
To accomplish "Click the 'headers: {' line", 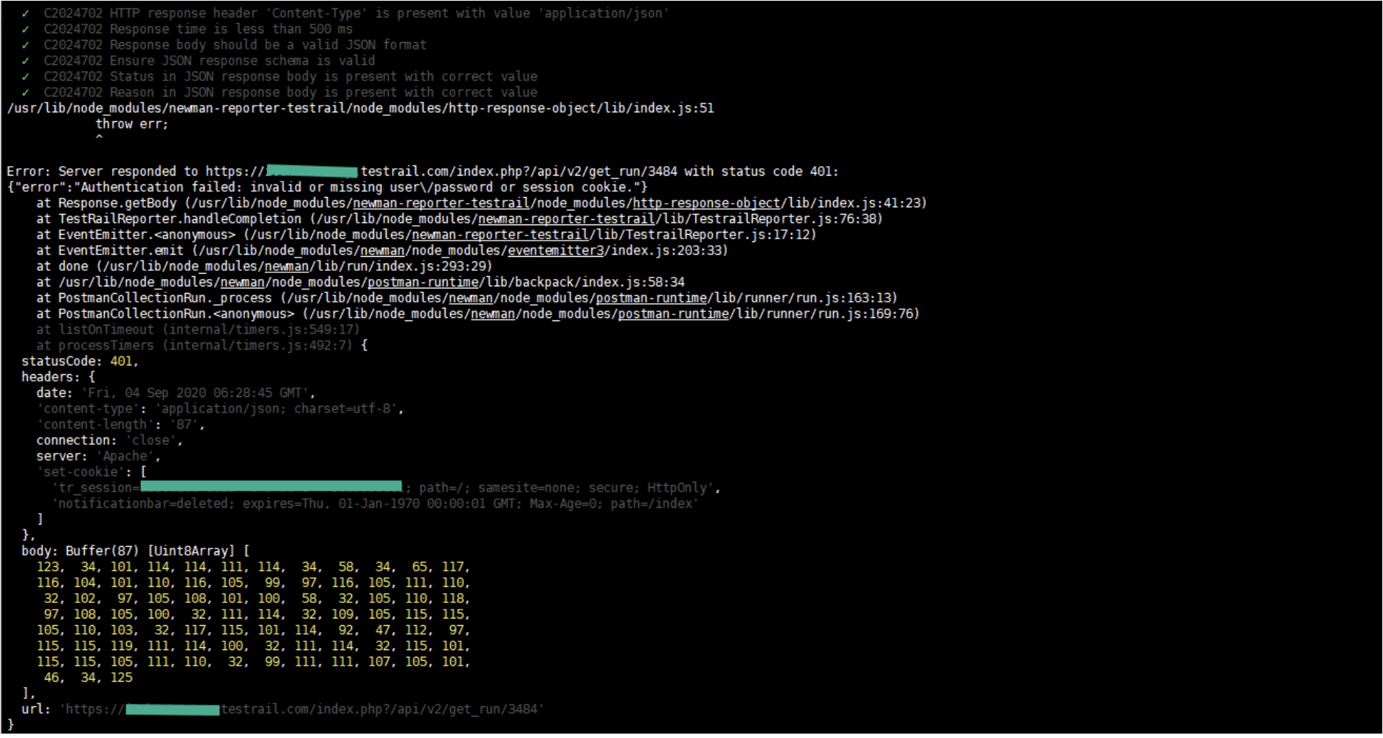I will [x=58, y=378].
